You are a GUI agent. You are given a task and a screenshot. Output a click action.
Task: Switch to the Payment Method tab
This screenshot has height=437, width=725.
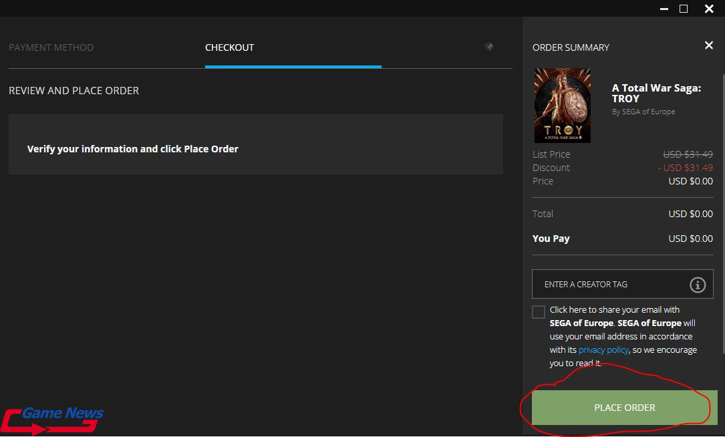[x=51, y=47]
